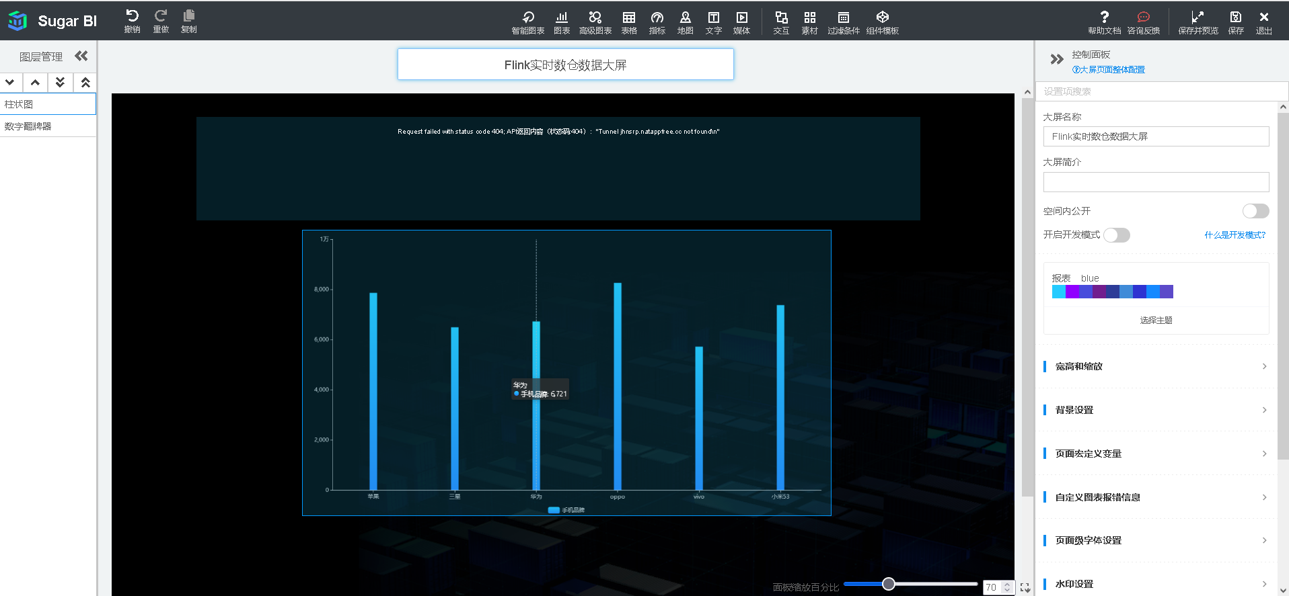Open component templates (组件模板)

883,22
